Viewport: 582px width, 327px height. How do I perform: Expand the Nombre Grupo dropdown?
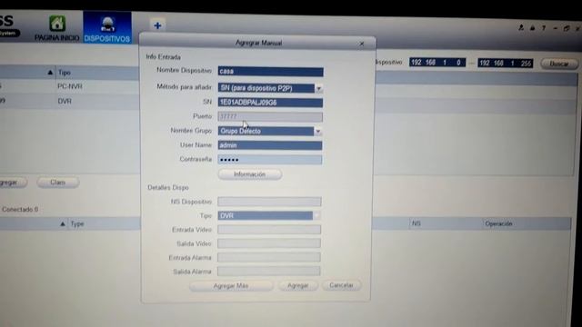[317, 131]
